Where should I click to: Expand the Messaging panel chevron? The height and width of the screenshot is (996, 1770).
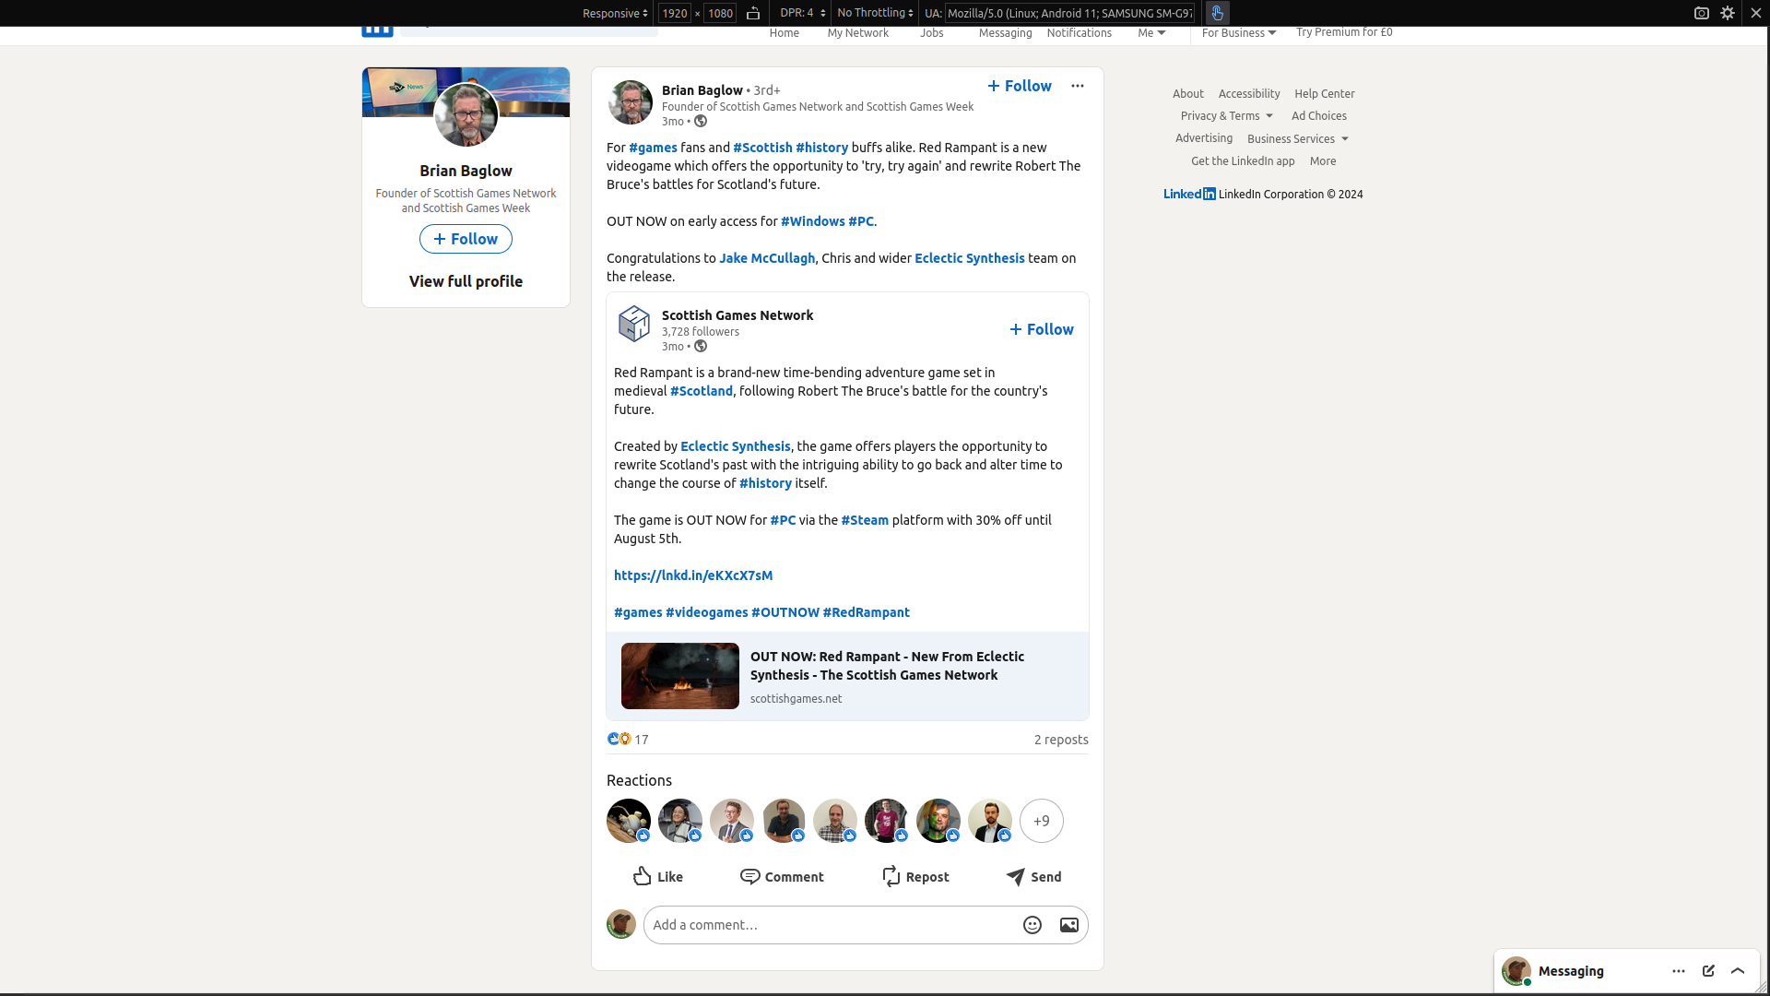1738,971
